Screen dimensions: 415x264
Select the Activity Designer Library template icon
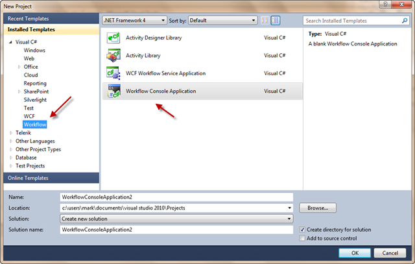(x=113, y=38)
